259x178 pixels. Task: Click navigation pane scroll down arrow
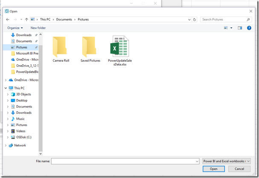pyautogui.click(x=41, y=154)
